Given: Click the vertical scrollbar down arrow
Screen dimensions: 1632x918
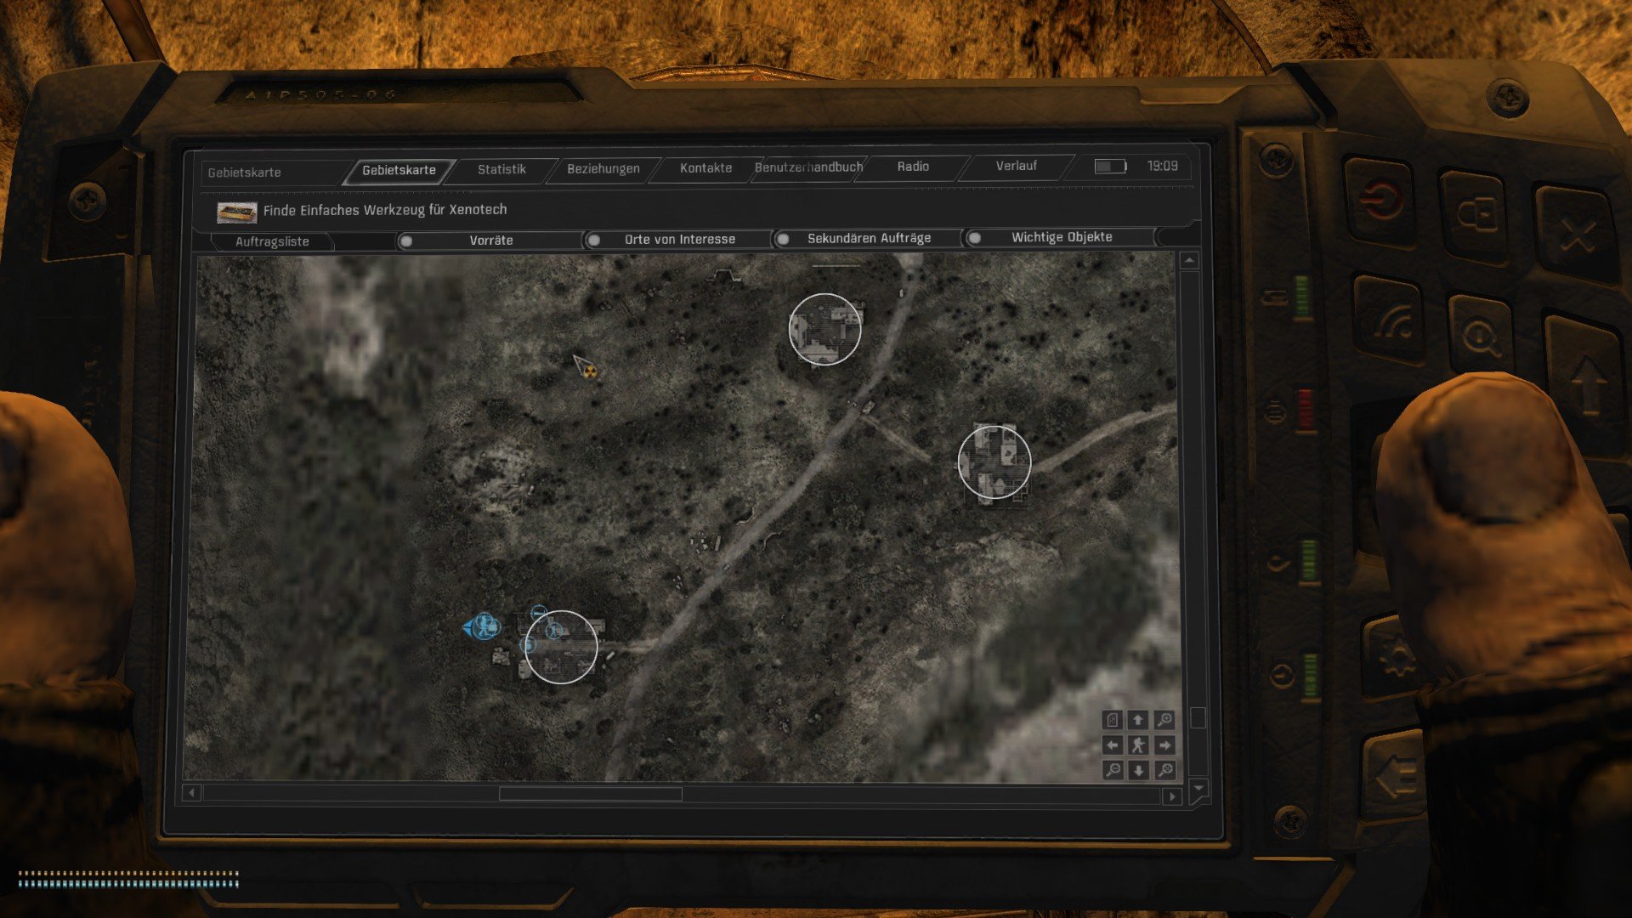Looking at the screenshot, I should pyautogui.click(x=1198, y=788).
